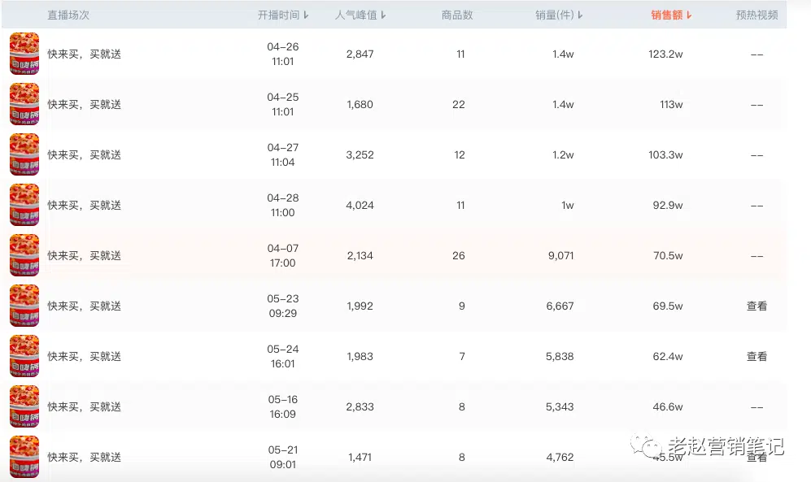Image resolution: width=811 pixels, height=482 pixels.
Task: Open thumbnail of the 04-26 livestream
Action: [x=24, y=54]
